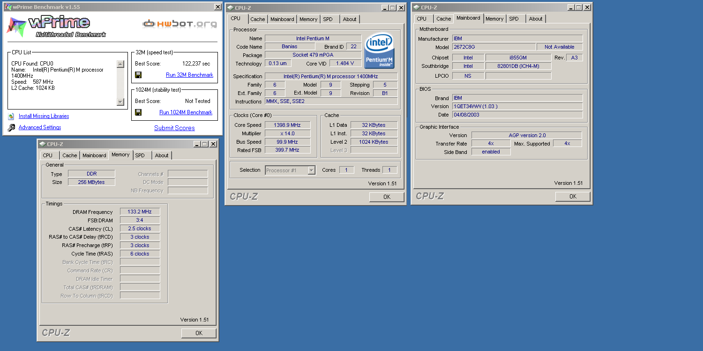Click the memory Type value DDR
This screenshot has width=703, height=351.
91,174
